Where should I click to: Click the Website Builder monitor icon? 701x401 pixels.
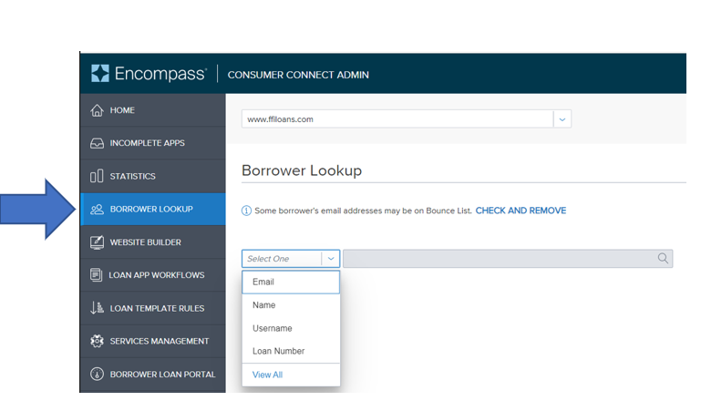tap(97, 242)
